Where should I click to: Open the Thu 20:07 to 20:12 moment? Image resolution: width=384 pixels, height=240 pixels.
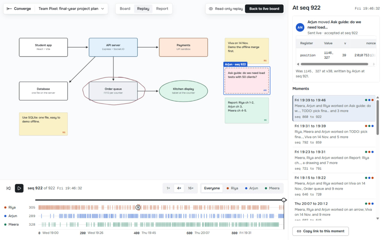pyautogui.click(x=333, y=210)
